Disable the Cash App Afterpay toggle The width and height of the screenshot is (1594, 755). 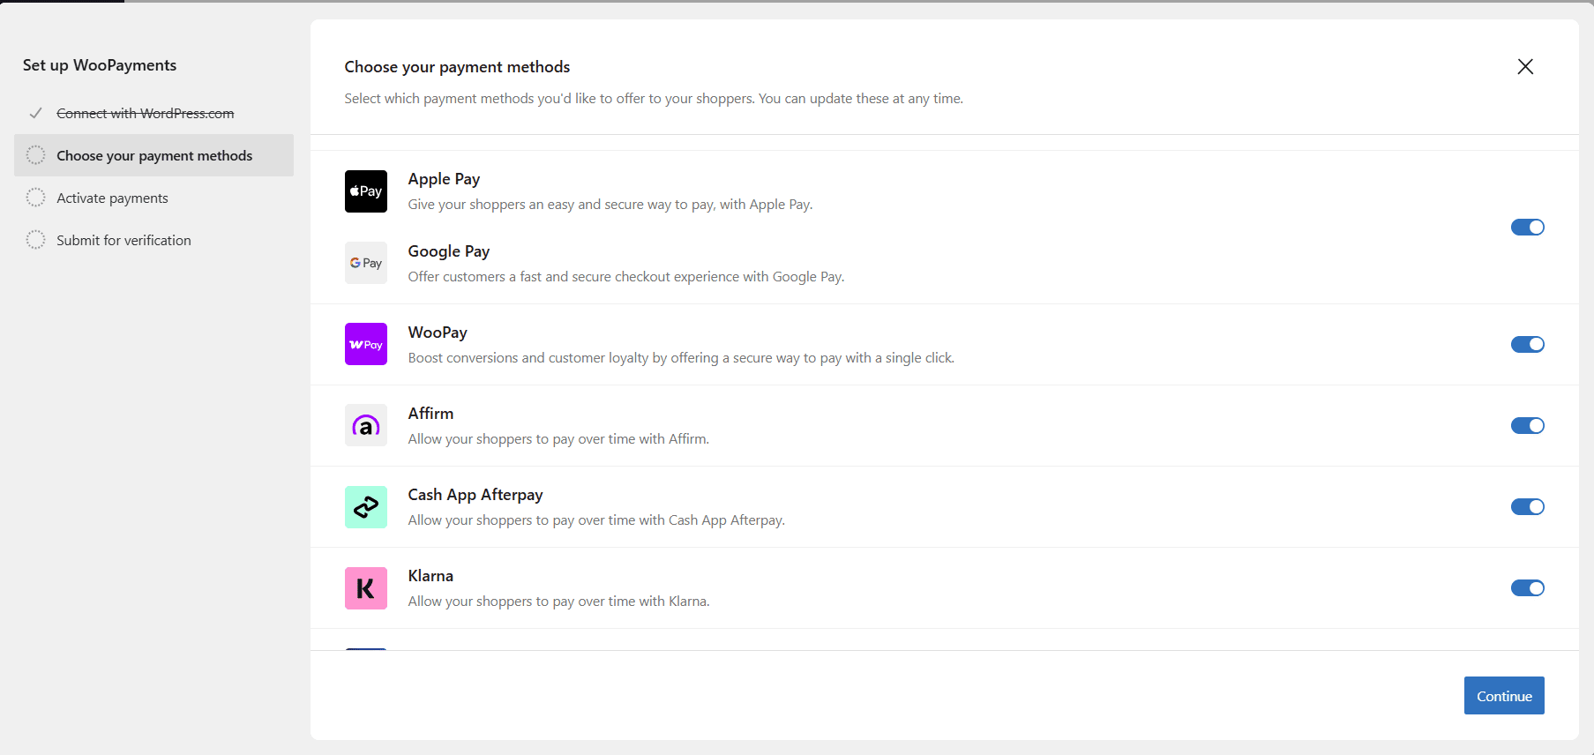(1527, 506)
